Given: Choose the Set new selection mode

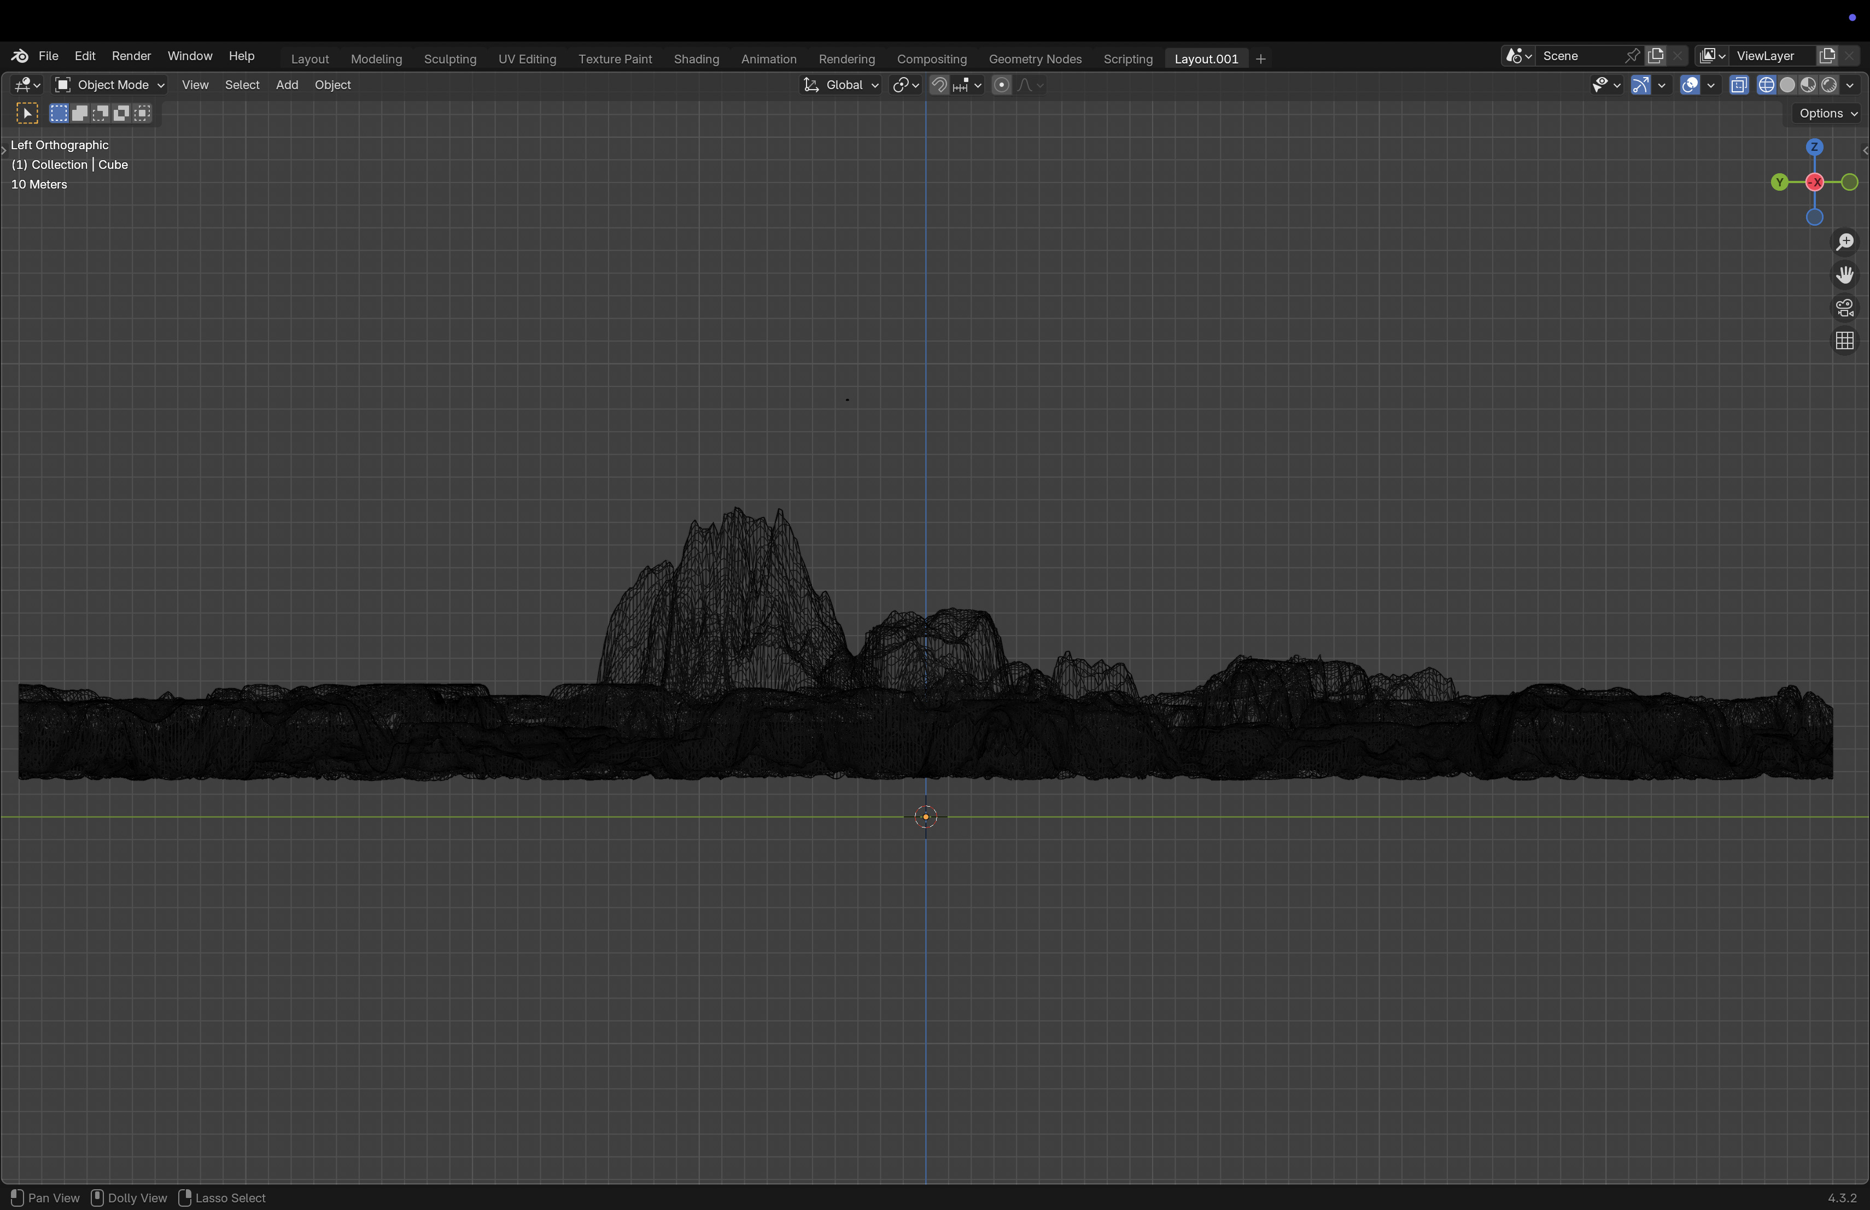Looking at the screenshot, I should [x=59, y=113].
